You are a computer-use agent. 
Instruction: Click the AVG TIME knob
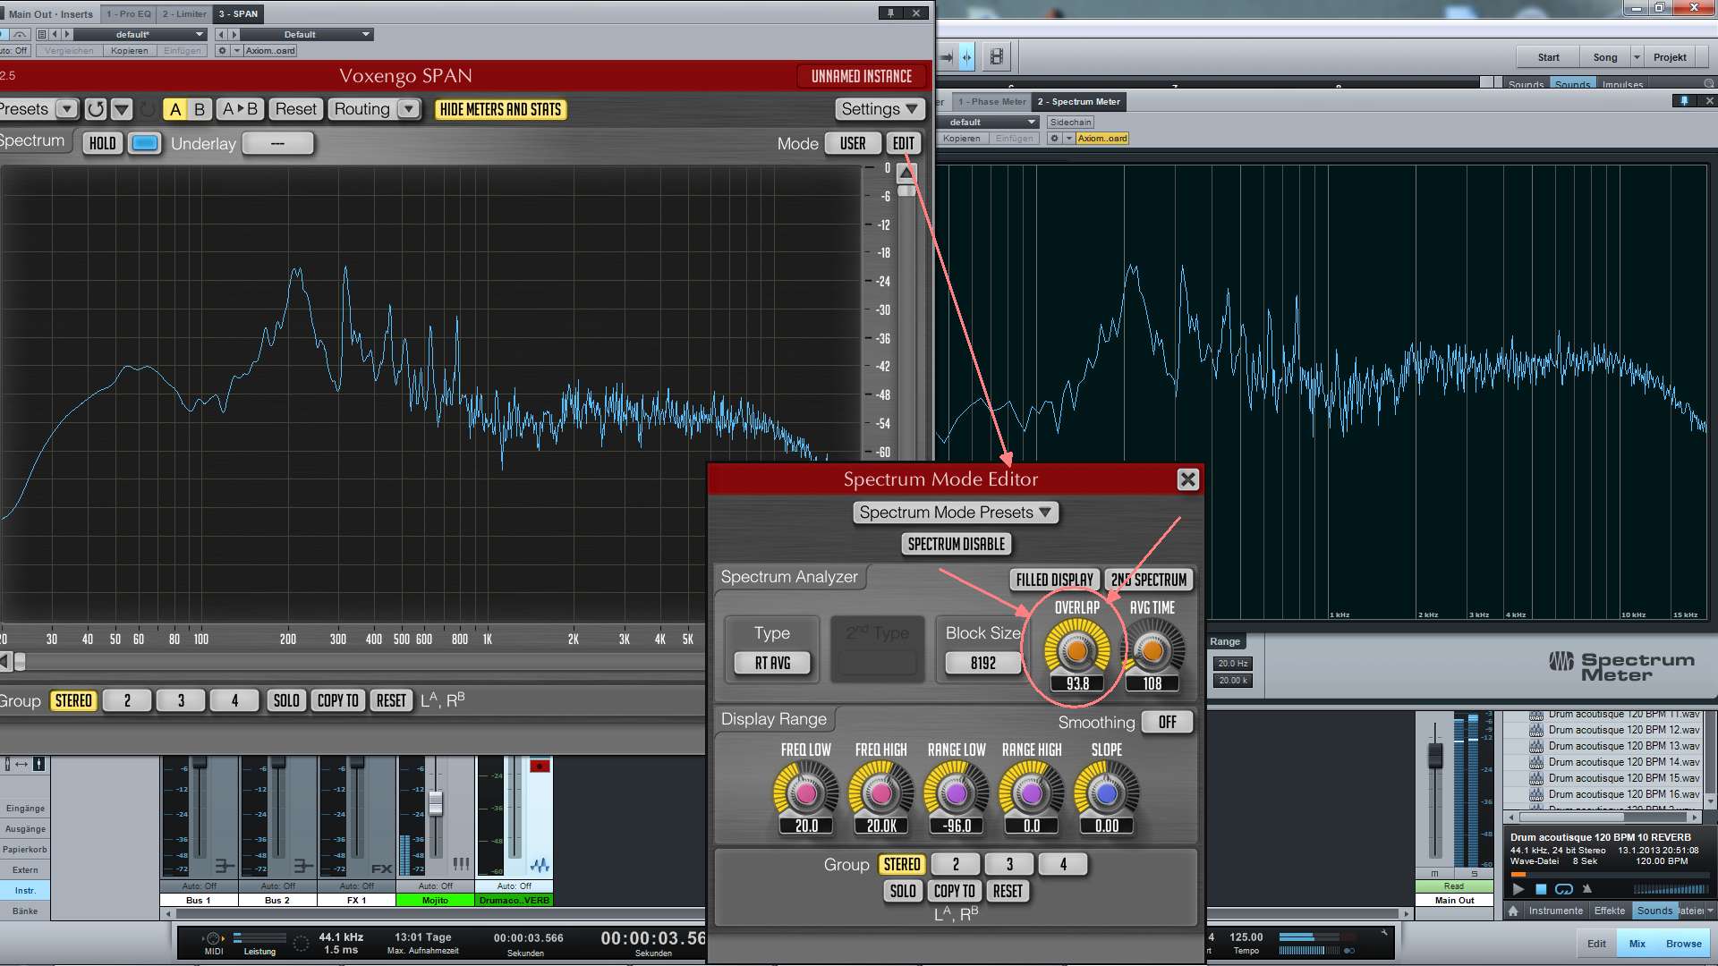click(1152, 651)
